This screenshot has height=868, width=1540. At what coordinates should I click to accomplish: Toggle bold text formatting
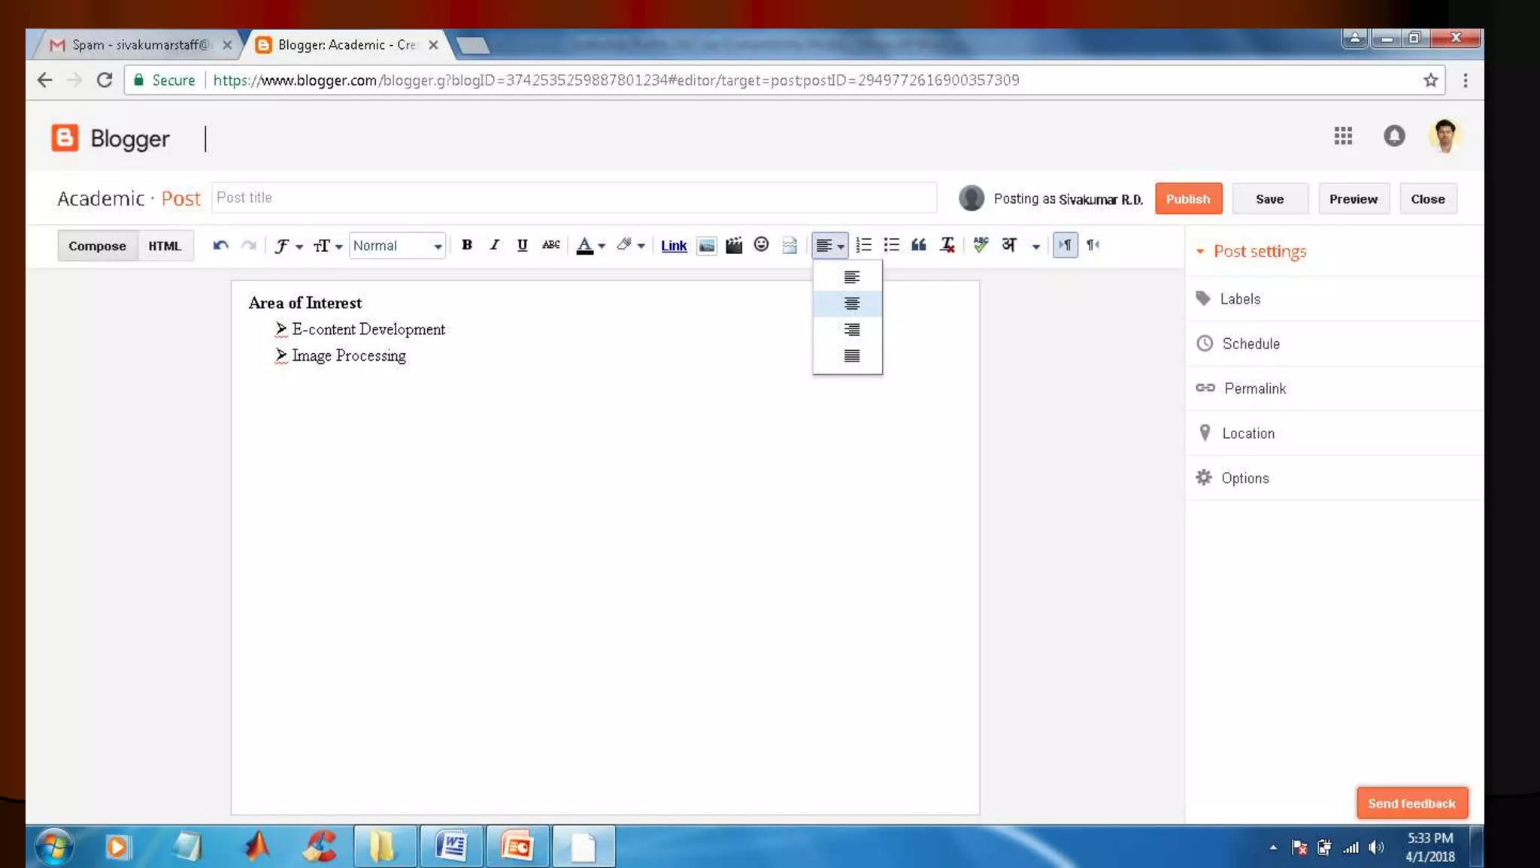pos(466,245)
